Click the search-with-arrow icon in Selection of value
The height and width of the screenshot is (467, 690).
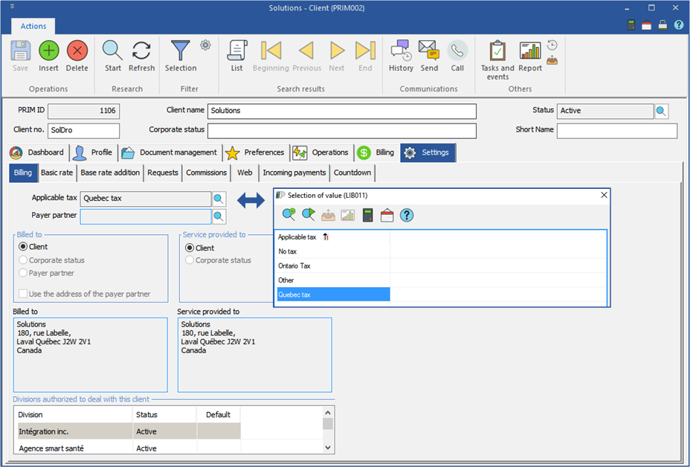click(x=309, y=215)
